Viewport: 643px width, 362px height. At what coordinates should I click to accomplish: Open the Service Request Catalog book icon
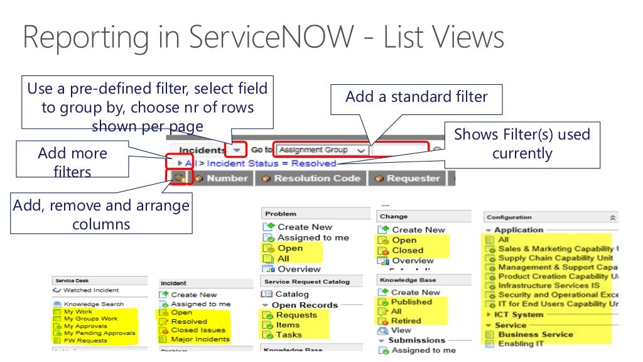[266, 294]
